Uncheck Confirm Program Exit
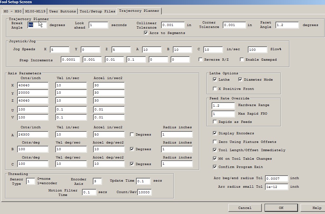The width and height of the screenshot is (325, 214). tap(215, 167)
